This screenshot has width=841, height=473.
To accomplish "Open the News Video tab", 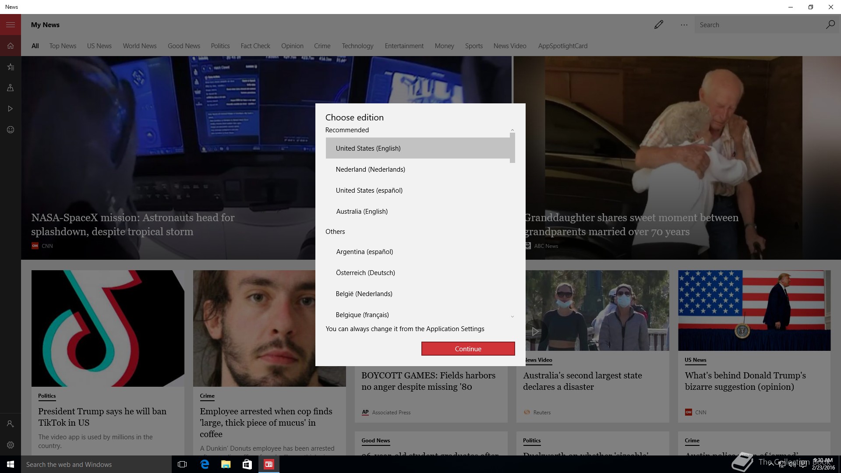I will (510, 46).
